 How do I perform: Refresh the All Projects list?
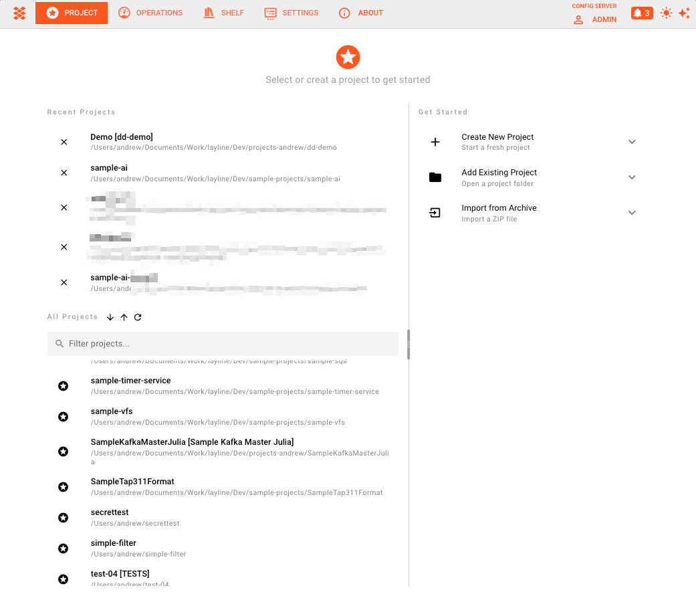pyautogui.click(x=138, y=317)
